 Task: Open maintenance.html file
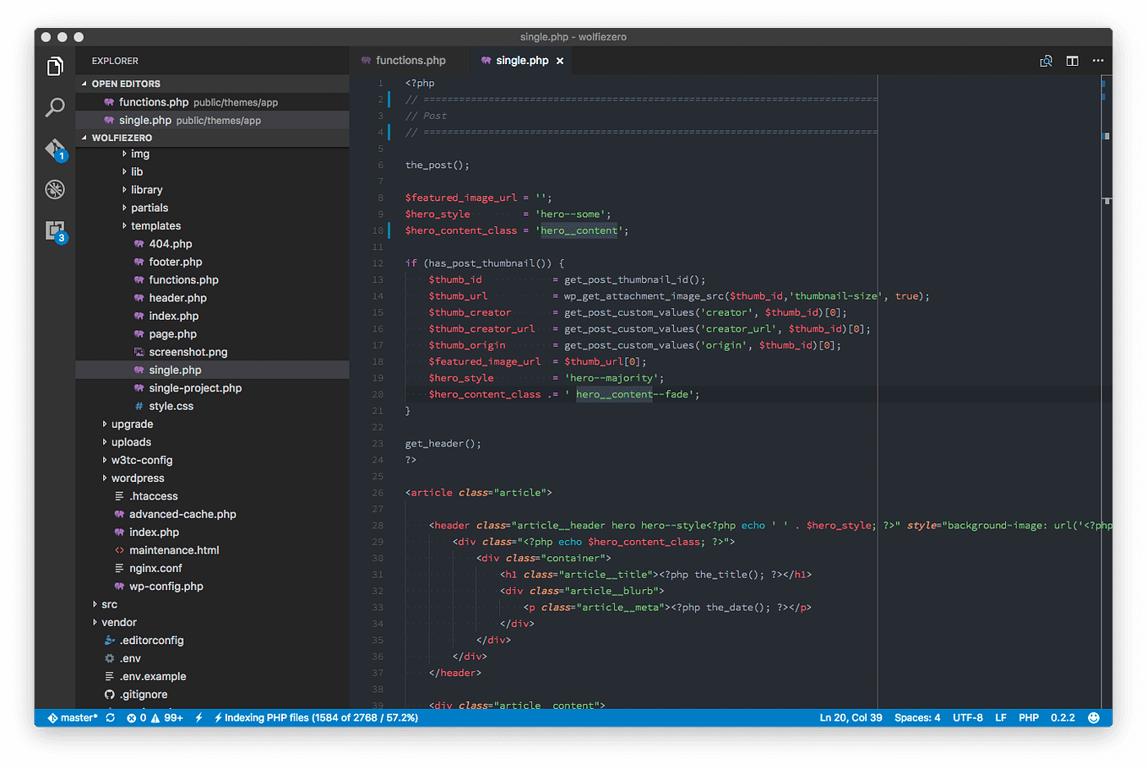pos(213,550)
